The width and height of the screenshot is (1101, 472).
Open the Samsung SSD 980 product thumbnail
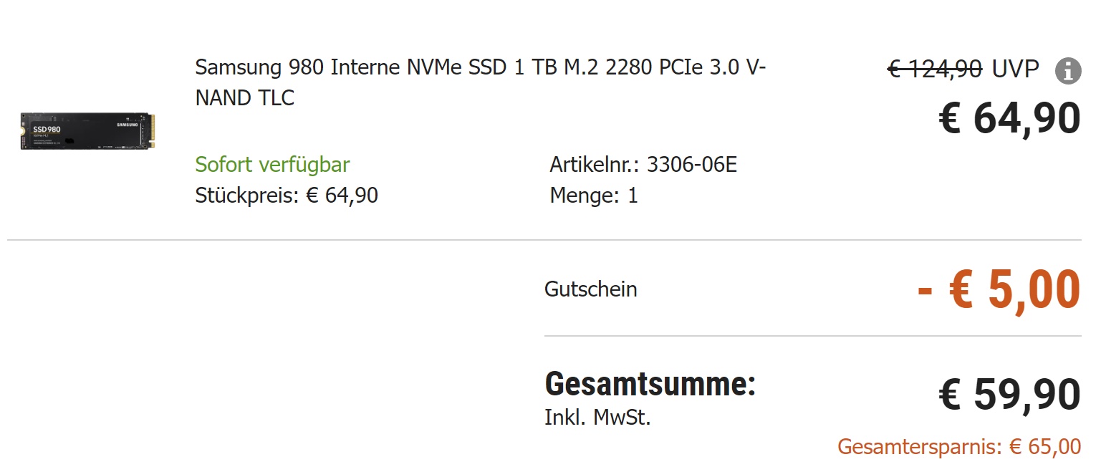click(x=87, y=130)
